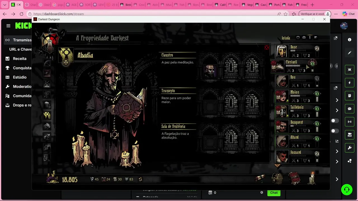Open Comunidade in Kick sidebar
Viewport: 358px width, 201px height.
18,96
